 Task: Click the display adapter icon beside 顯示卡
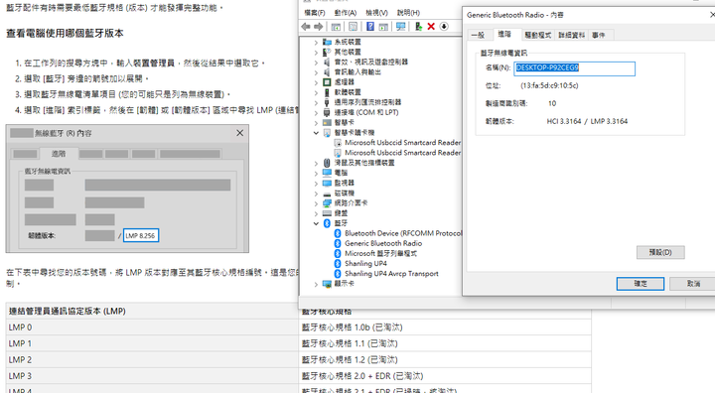coord(327,284)
